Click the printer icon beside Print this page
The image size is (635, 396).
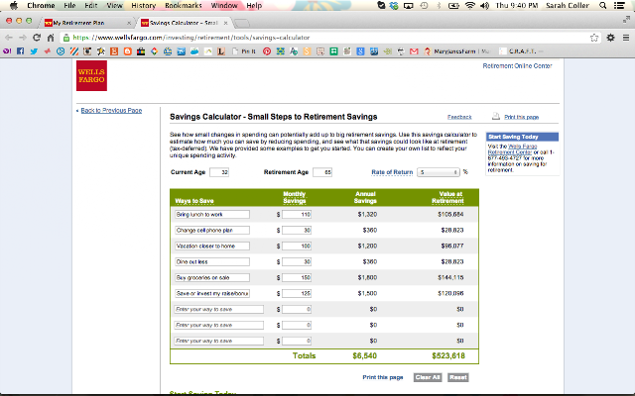click(496, 117)
